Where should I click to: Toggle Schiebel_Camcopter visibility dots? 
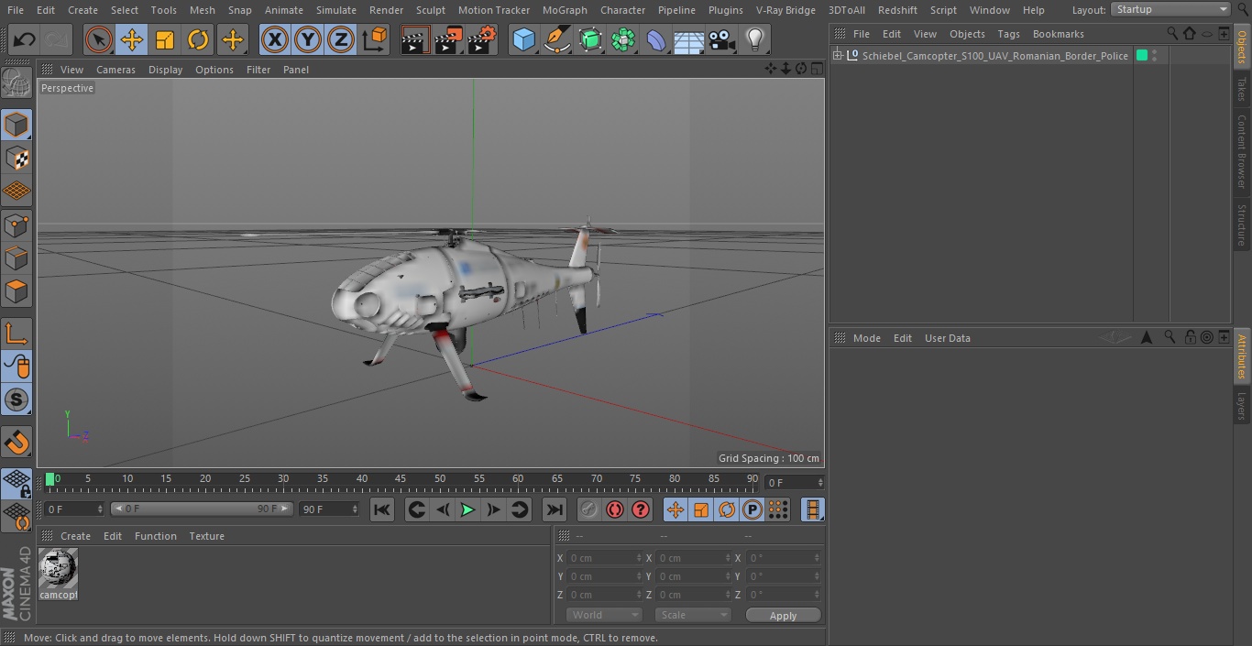[1155, 56]
